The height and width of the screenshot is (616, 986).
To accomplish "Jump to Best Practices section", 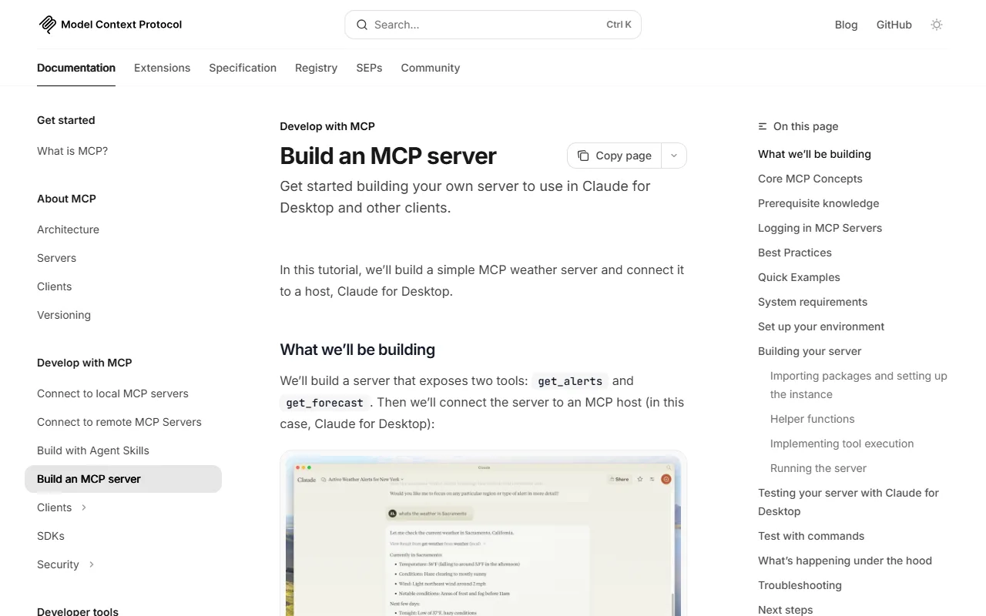I will pos(795,253).
